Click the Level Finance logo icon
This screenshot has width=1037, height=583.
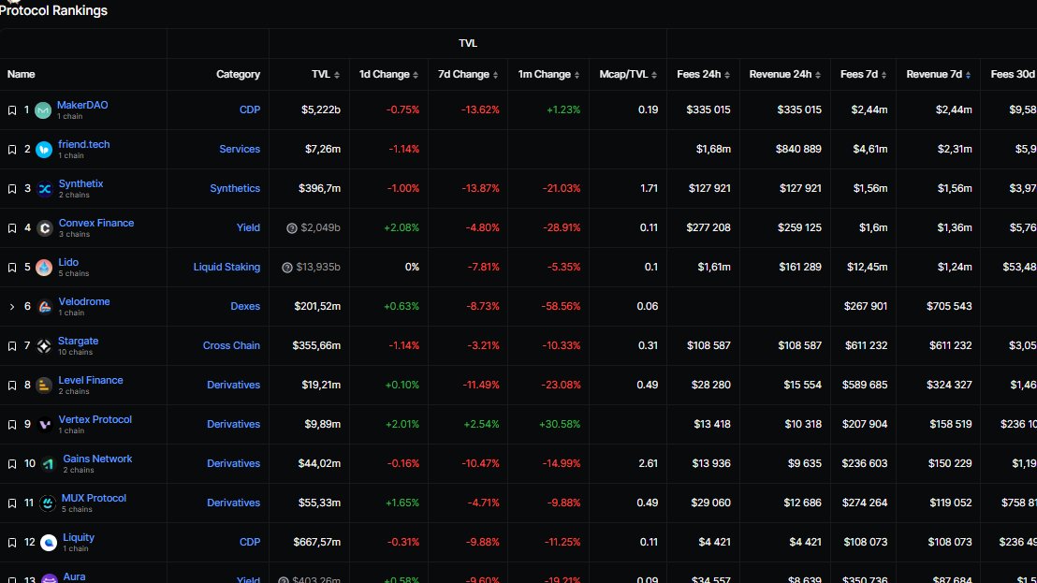(x=44, y=386)
